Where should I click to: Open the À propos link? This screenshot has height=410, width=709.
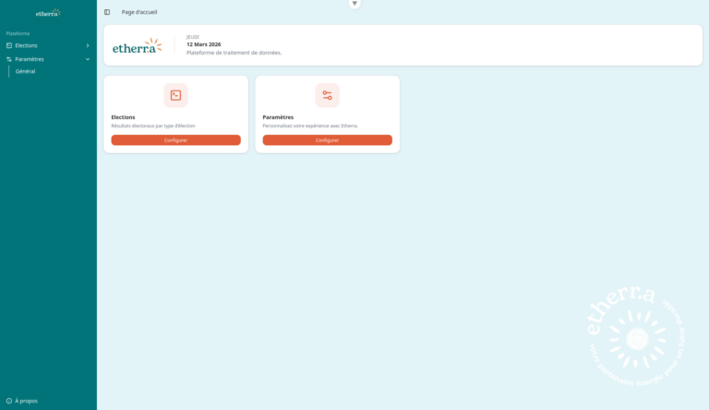27,401
